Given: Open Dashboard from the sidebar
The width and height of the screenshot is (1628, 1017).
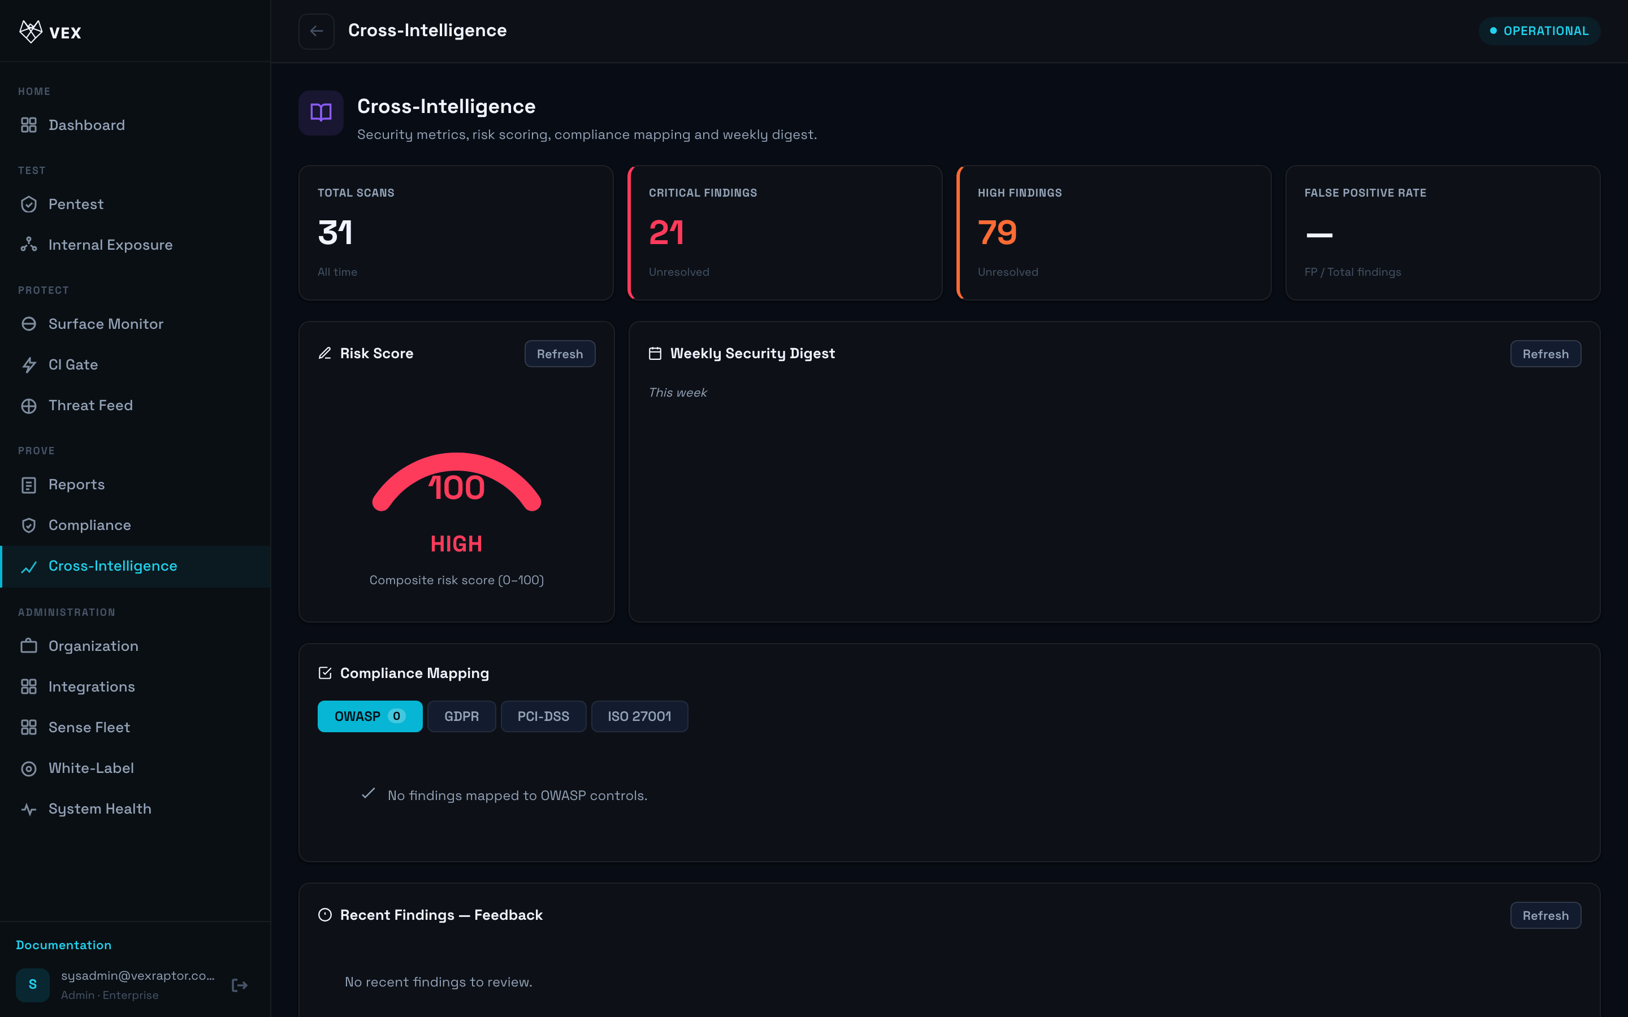Looking at the screenshot, I should point(135,125).
